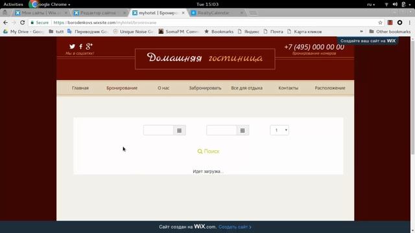Focus the second date input field
The image size is (415, 233).
[x=222, y=131]
